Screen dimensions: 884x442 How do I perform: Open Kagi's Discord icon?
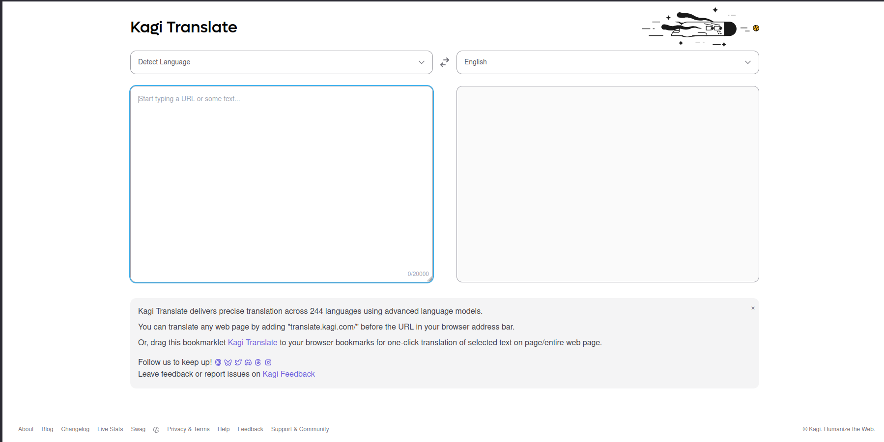pos(248,362)
